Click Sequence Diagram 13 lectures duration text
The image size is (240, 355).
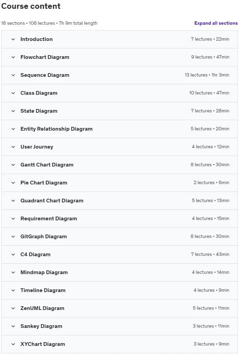(x=207, y=75)
